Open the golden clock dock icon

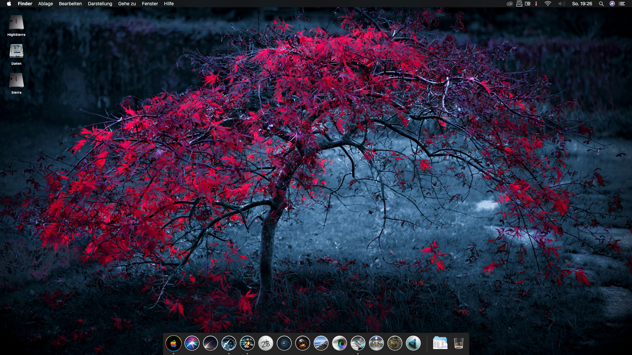click(x=395, y=343)
